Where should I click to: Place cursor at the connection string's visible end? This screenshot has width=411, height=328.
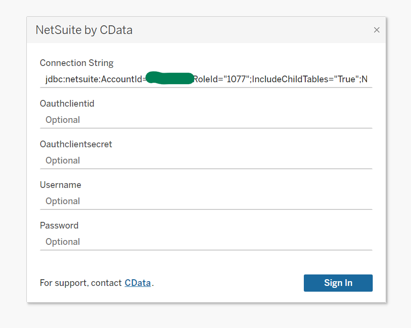tap(367, 79)
